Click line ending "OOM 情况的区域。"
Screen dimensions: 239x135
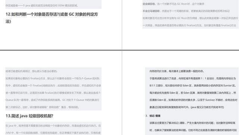pyautogui.click(x=42, y=6)
